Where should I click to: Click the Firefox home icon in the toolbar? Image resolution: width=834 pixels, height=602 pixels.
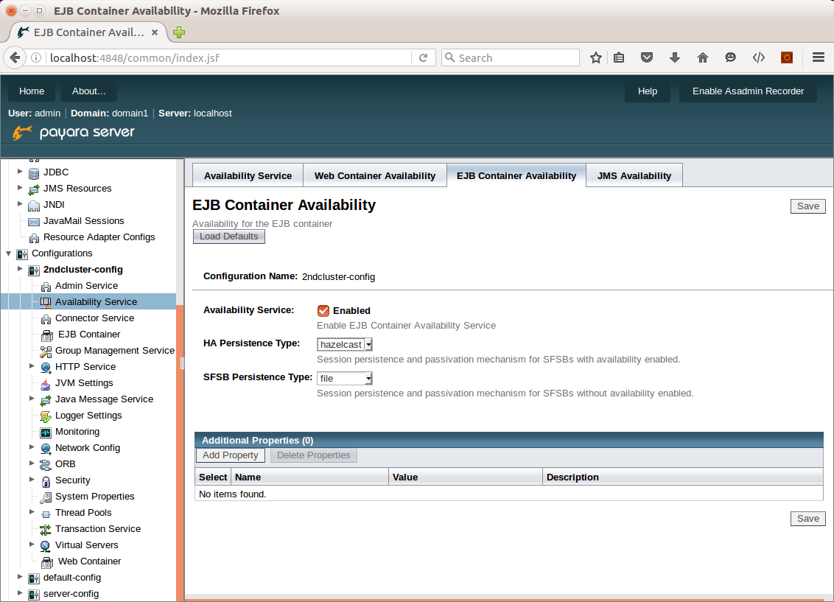click(x=702, y=57)
